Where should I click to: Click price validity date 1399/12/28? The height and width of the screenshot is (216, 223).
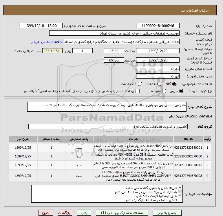tap(158, 60)
